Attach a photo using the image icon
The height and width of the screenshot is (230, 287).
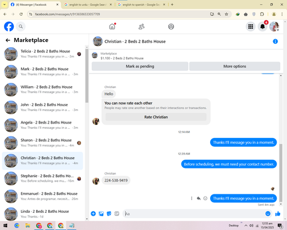[101, 213]
